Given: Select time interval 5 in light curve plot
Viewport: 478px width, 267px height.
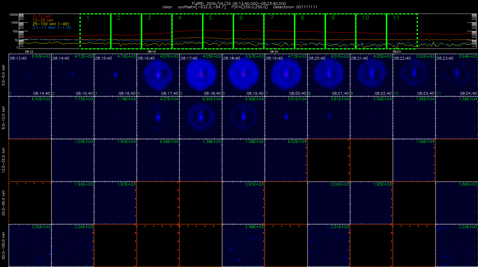Looking at the screenshot, I should point(218,31).
